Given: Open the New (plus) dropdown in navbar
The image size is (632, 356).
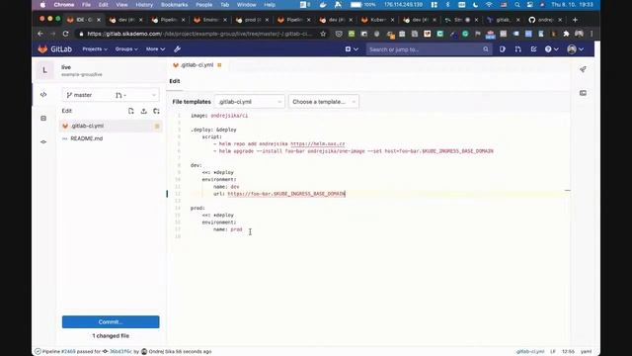Looking at the screenshot, I should coord(352,49).
